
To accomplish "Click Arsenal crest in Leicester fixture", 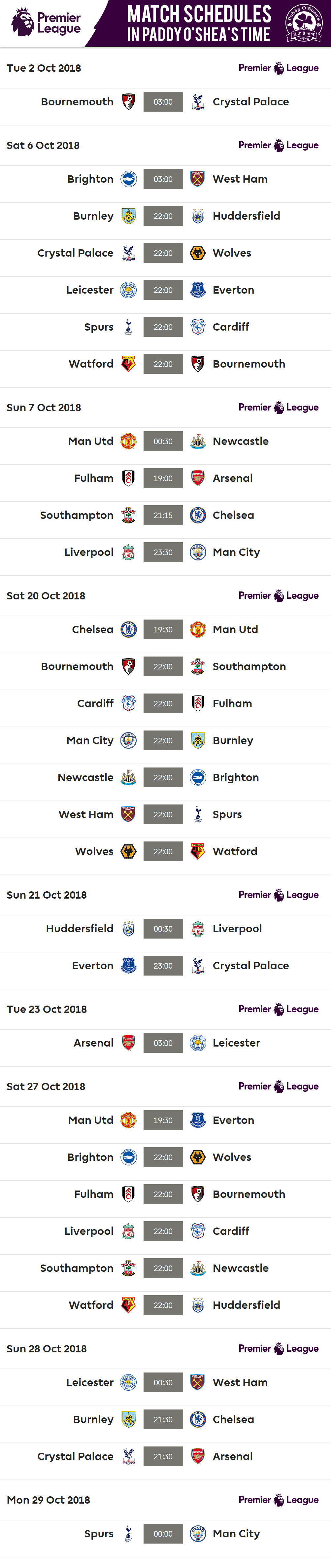I will point(128,1043).
